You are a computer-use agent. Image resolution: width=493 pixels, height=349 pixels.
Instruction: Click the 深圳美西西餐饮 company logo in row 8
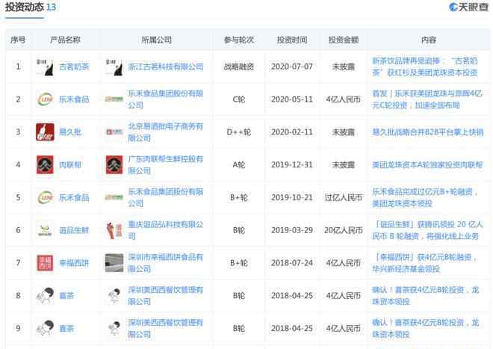(x=114, y=296)
